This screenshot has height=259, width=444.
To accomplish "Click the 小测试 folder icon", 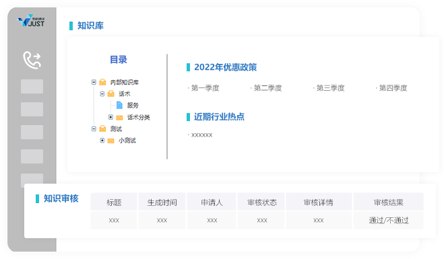I will tap(111, 141).
